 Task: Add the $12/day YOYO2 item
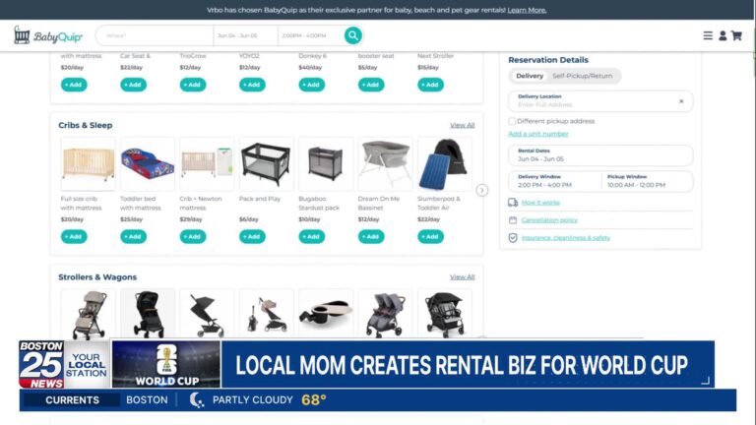point(252,85)
